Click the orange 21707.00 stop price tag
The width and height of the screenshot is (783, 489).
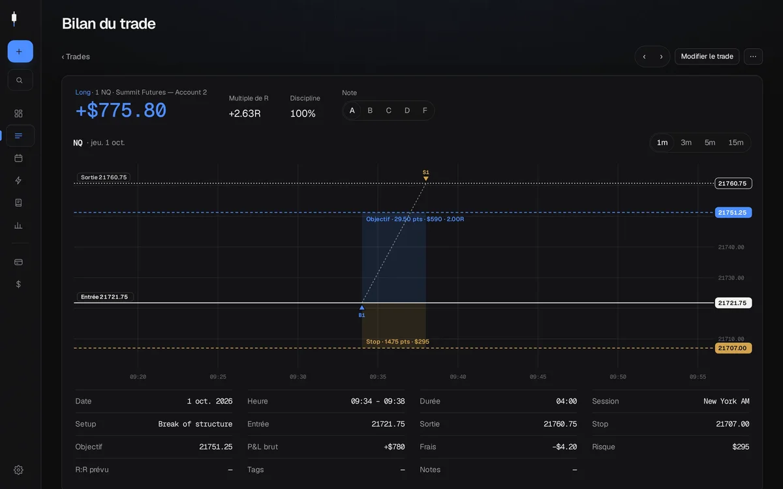pos(733,348)
